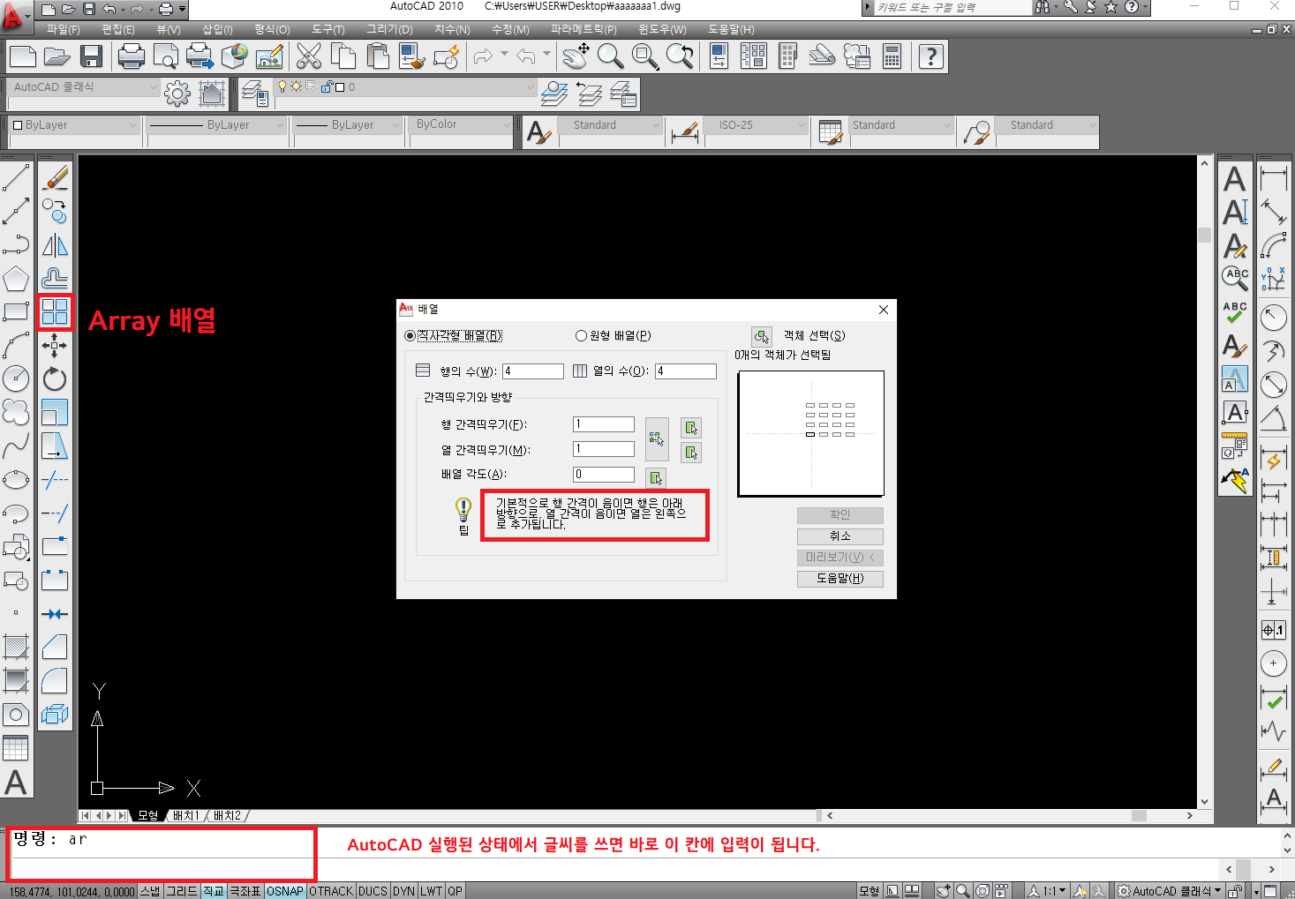Click the Cut scissors icon
The width and height of the screenshot is (1295, 899).
[x=309, y=56]
